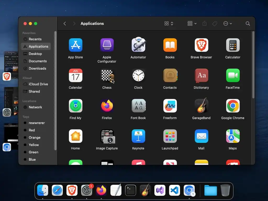Select GarageBand in the Applications folder
The image size is (268, 201).
point(201,105)
